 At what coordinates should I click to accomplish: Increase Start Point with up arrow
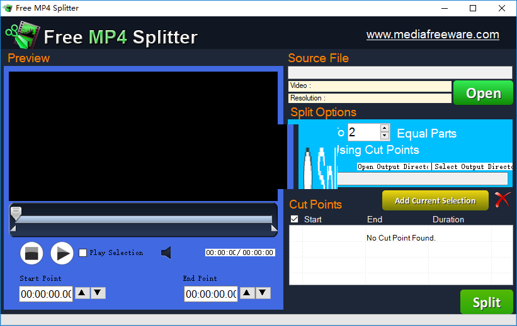pos(82,293)
